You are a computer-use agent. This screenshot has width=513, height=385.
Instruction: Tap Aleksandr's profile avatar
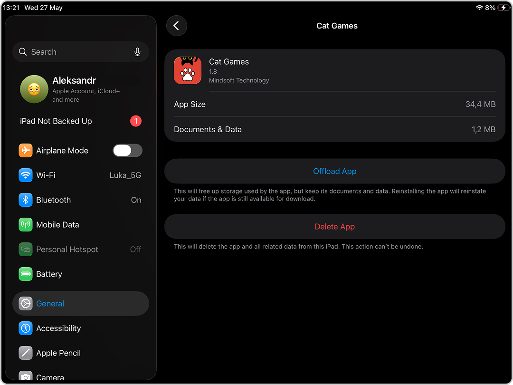34,89
